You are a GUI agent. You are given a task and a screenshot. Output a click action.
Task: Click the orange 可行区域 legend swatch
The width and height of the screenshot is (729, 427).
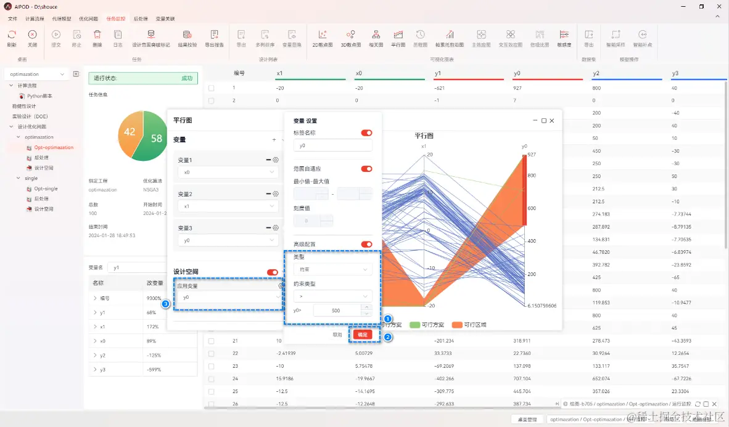point(457,325)
